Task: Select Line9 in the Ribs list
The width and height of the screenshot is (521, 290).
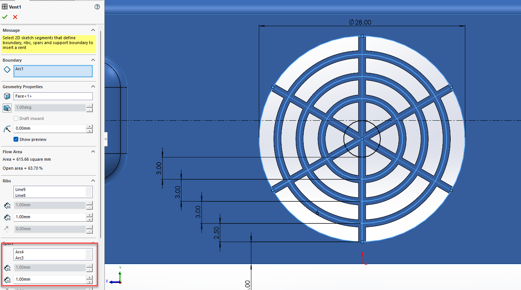Action: (x=21, y=189)
